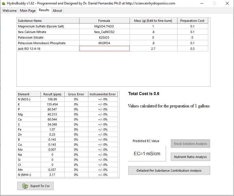Select the Magnesium Sulfate (Epsom Salt) row
Image resolution: width=234 pixels, height=196 pixels.
pyautogui.click(x=48, y=26)
